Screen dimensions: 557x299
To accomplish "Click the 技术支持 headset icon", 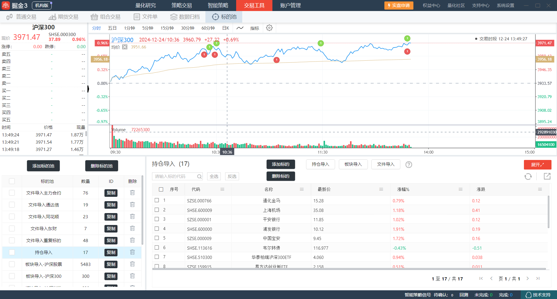I will coord(529,295).
